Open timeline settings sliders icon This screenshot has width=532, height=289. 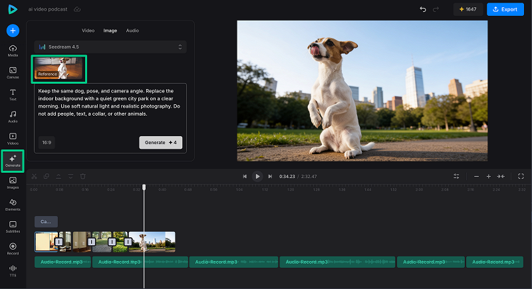click(456, 176)
